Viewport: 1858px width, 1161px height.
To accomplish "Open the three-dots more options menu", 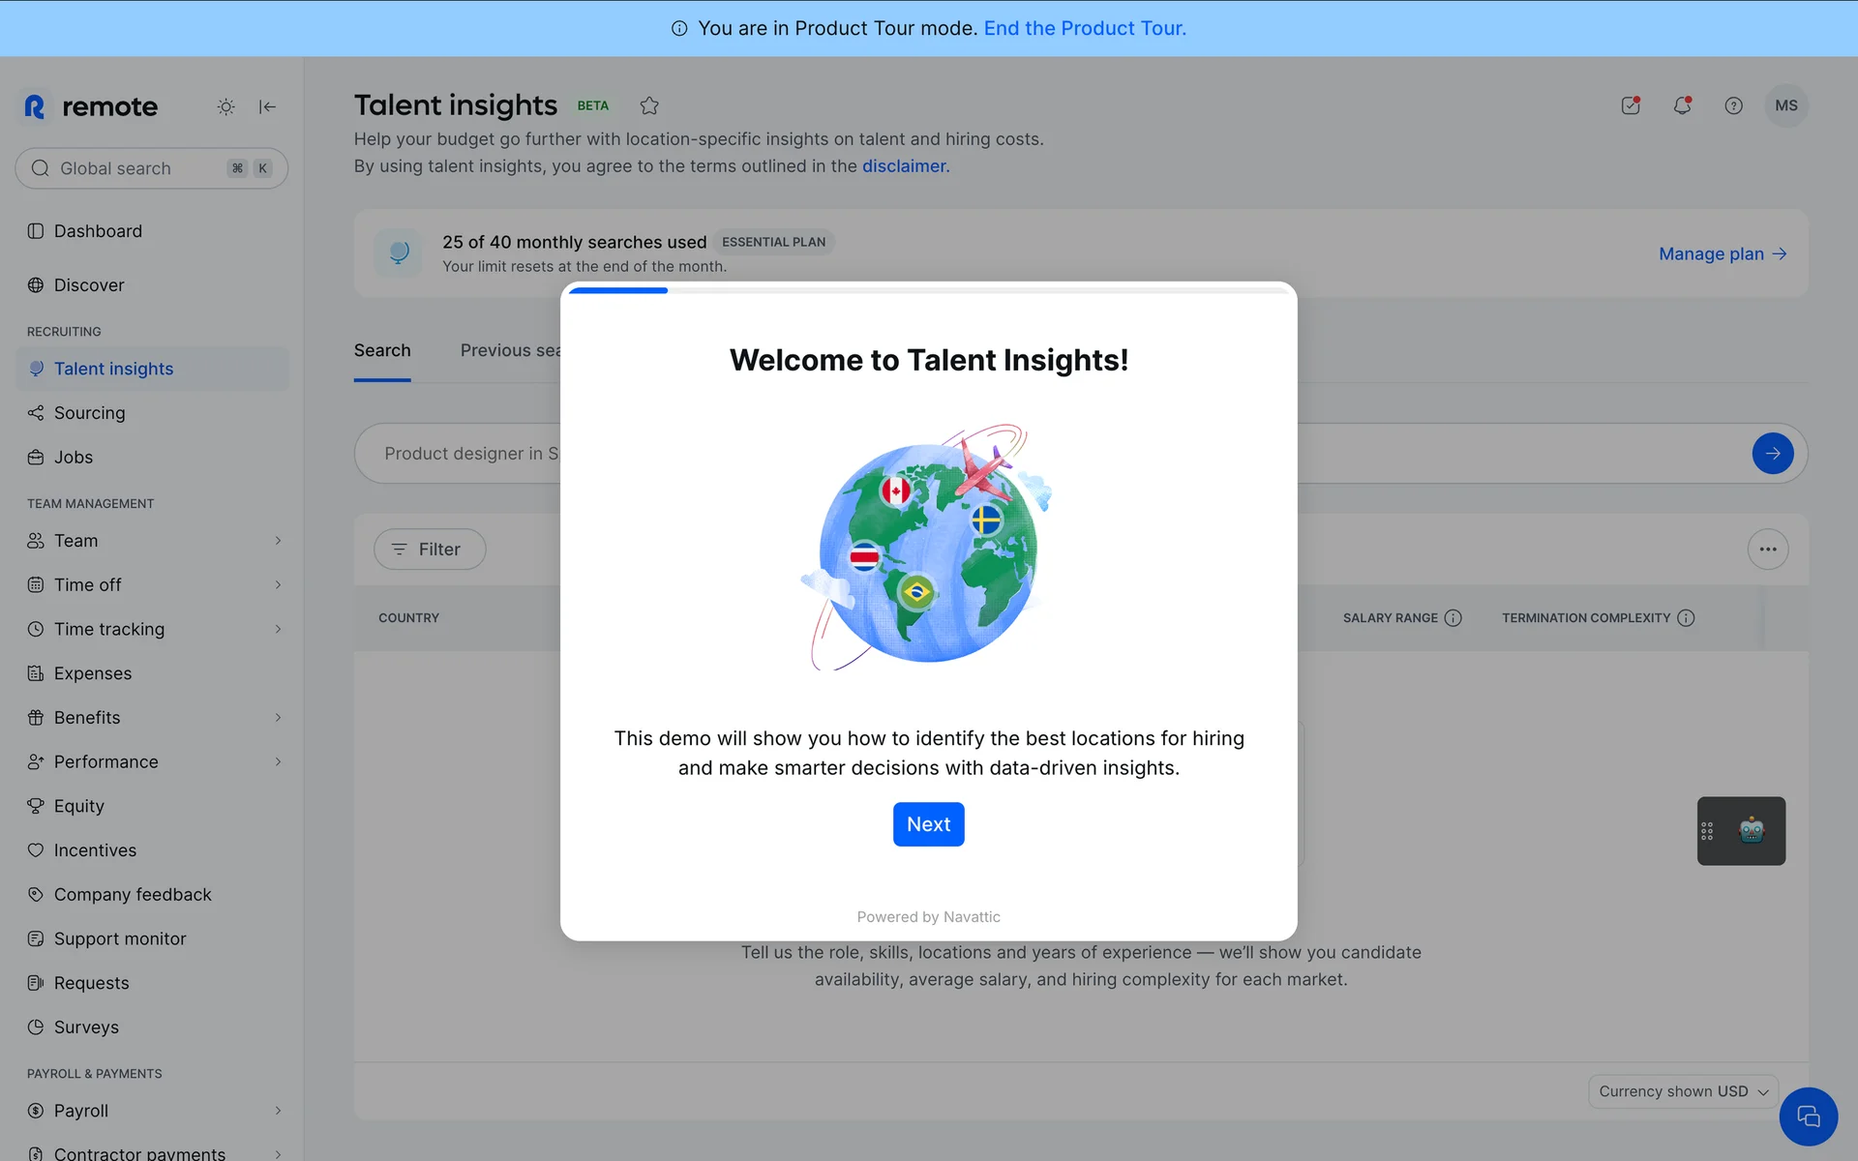I will click(x=1767, y=549).
